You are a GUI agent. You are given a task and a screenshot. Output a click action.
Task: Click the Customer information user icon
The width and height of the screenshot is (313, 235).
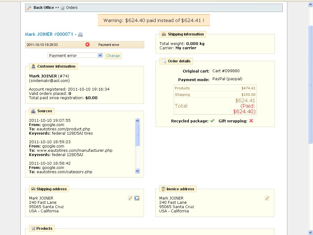[x=33, y=66]
